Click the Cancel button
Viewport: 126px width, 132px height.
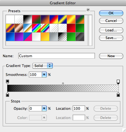[111, 21]
